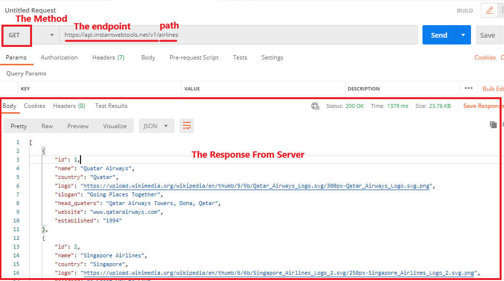Click the orange Cookies link
The width and height of the screenshot is (504, 281).
485,58
